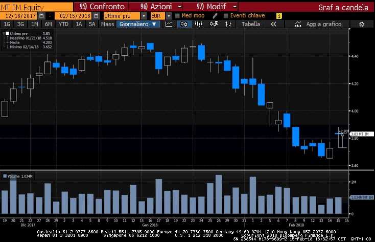The height and width of the screenshot is (242, 375).
Task: Expand the Azioni menu arrow
Action: [180, 7]
